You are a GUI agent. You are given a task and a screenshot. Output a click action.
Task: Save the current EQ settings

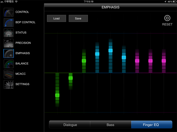coord(78,18)
